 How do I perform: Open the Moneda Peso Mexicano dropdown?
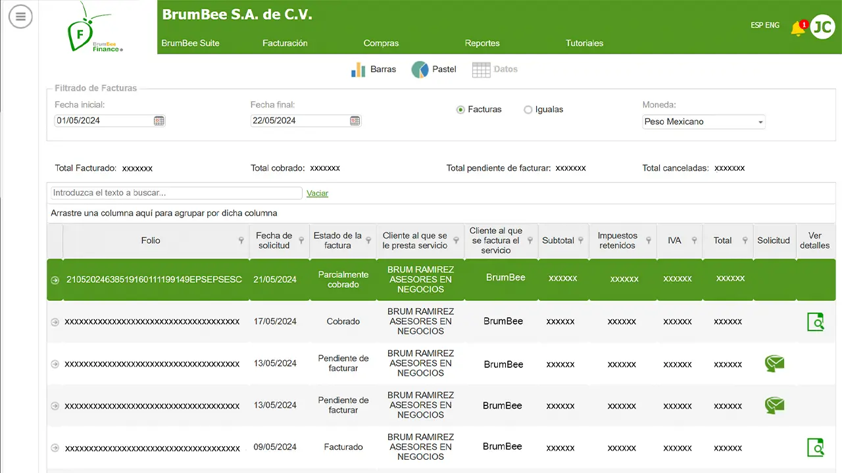[x=704, y=122]
